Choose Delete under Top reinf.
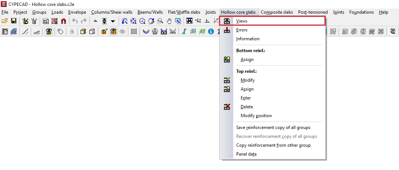 pos(273,107)
